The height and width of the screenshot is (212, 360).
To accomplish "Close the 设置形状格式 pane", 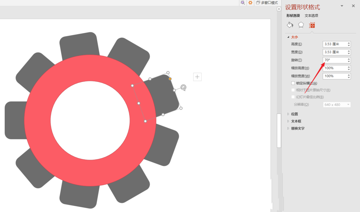I will tap(354, 6).
